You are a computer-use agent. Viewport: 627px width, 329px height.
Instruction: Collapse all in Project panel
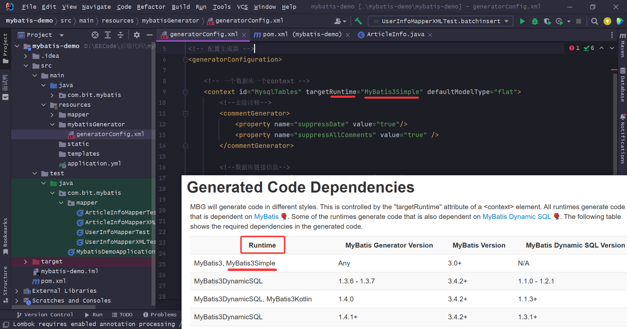coord(121,35)
